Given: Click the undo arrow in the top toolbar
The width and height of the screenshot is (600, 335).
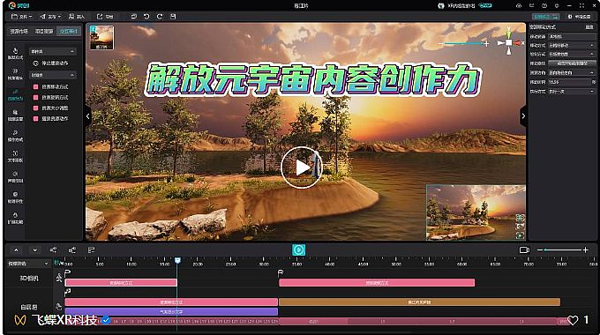Looking at the screenshot, I should click(x=146, y=17).
